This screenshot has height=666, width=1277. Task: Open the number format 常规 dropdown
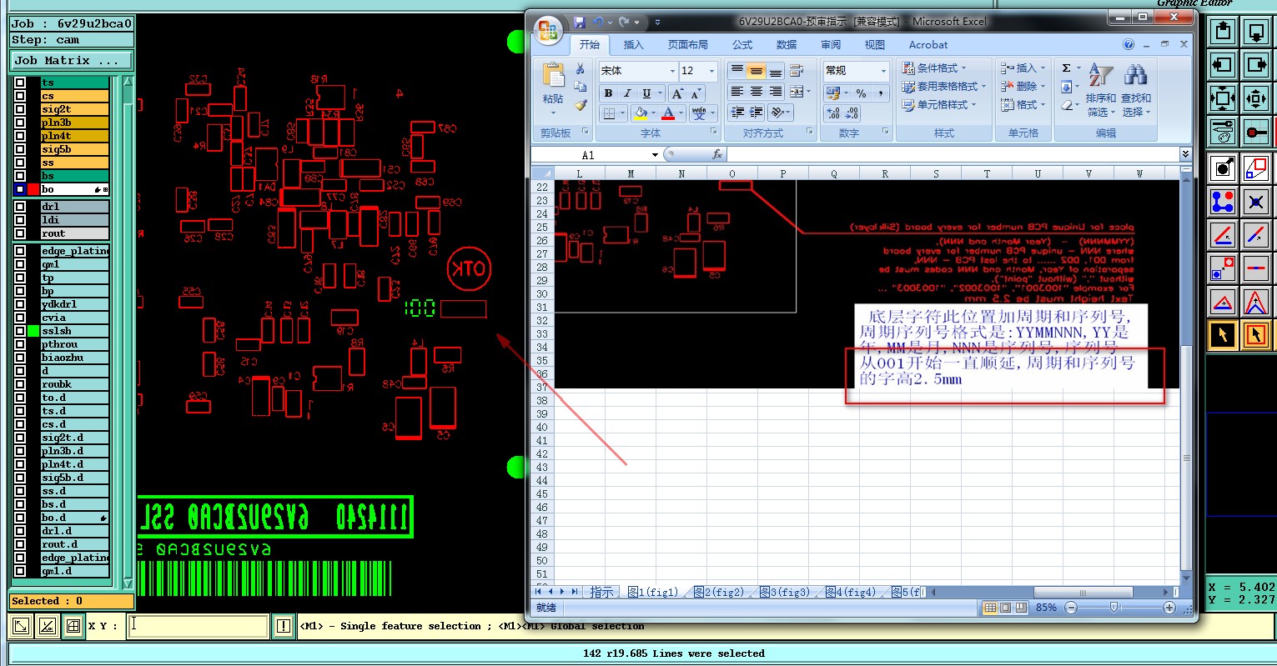point(882,71)
